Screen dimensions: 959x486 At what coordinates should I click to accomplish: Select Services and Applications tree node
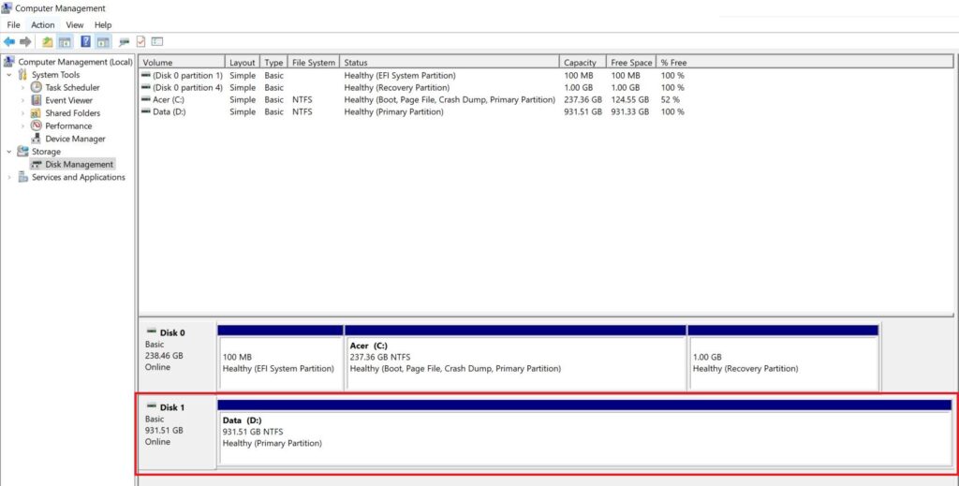[79, 177]
